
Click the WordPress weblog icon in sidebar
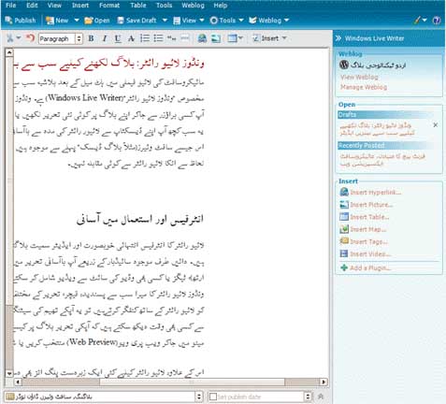point(344,65)
